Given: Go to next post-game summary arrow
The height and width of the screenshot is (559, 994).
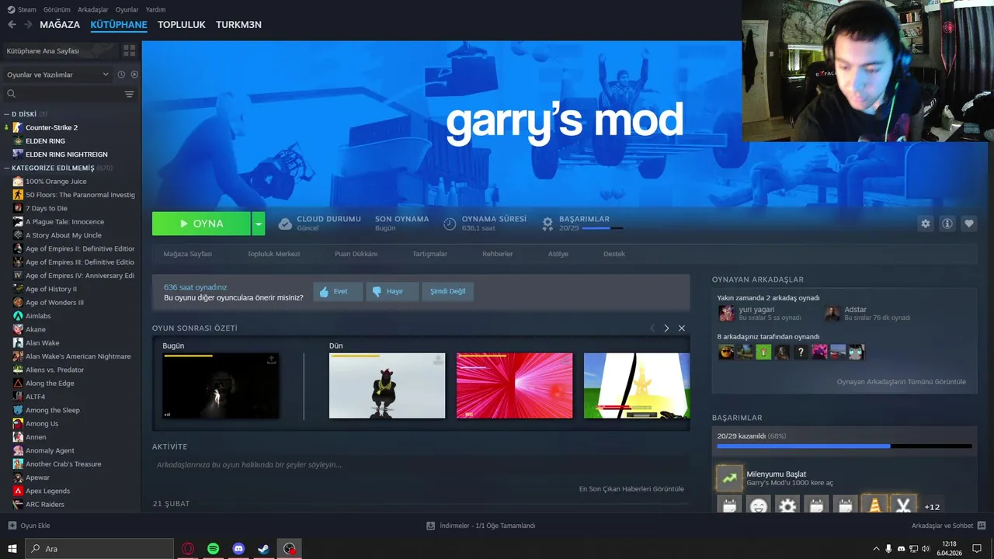Looking at the screenshot, I should pyautogui.click(x=666, y=328).
